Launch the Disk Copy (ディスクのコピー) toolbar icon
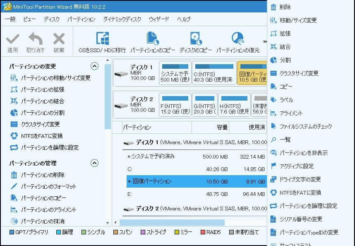The height and width of the screenshot is (246, 355). (196, 42)
